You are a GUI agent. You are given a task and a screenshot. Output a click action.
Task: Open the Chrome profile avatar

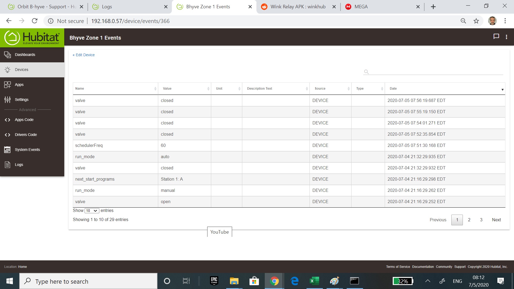[x=492, y=21]
